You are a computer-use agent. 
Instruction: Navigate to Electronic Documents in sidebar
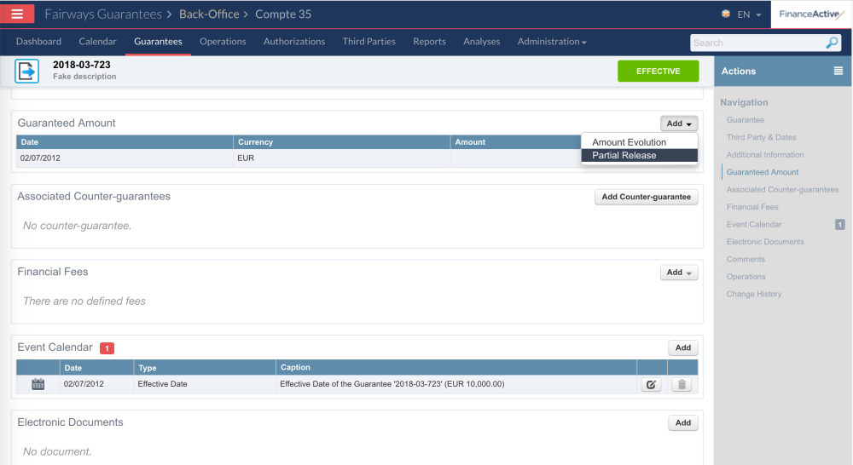point(765,242)
